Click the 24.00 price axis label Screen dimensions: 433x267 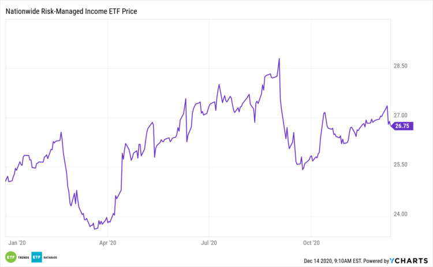tap(401, 214)
